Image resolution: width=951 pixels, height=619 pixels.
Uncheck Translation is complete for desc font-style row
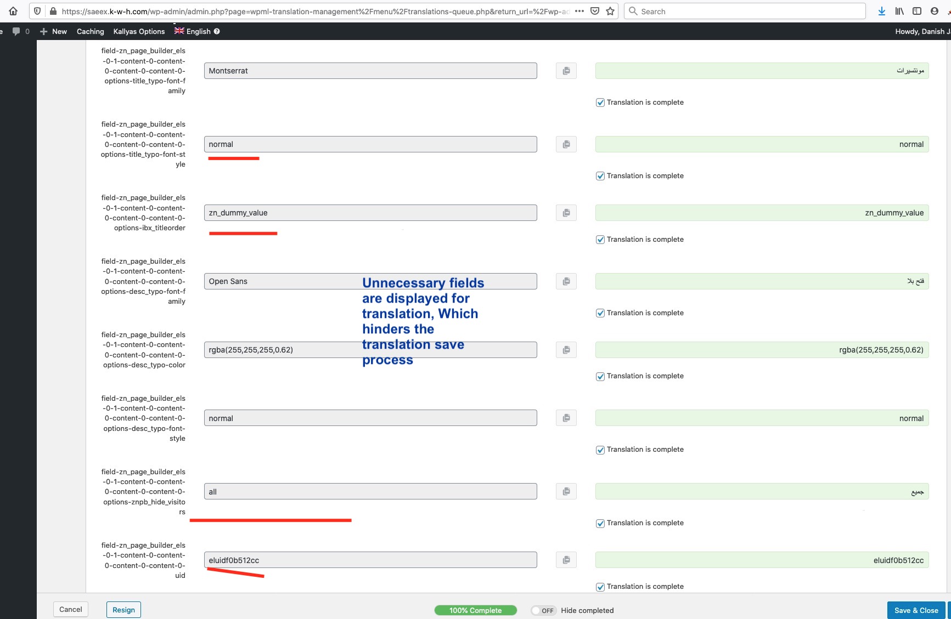[600, 450]
